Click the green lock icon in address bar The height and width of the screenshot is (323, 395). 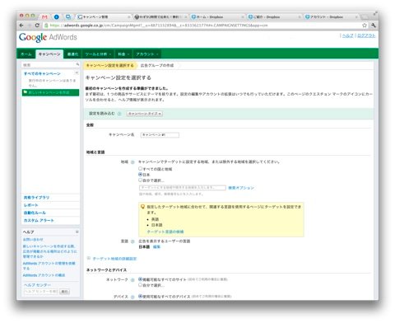click(46, 26)
